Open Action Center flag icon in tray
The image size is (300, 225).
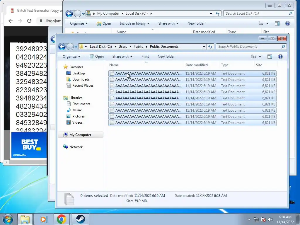(x=263, y=219)
